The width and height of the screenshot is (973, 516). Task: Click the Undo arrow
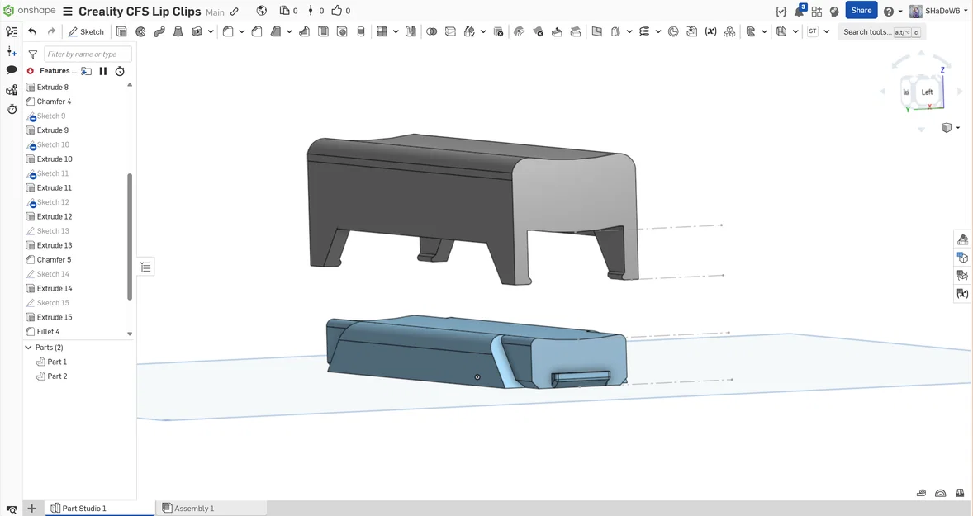click(32, 31)
